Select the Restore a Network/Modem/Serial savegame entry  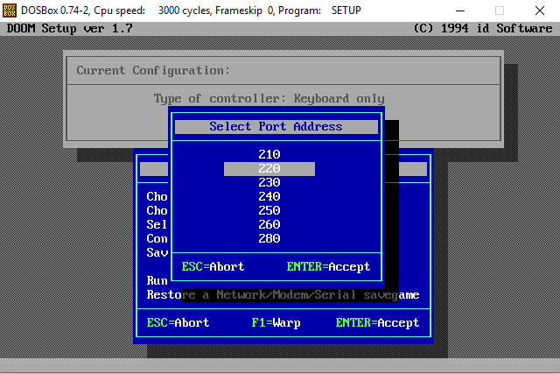pyautogui.click(x=283, y=295)
